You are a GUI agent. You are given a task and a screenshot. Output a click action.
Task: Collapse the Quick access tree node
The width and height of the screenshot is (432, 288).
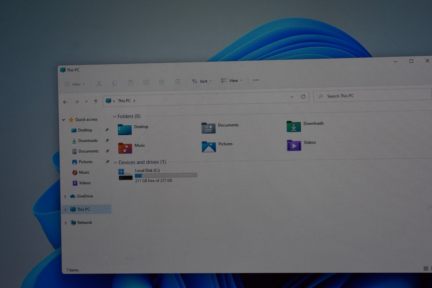63,120
